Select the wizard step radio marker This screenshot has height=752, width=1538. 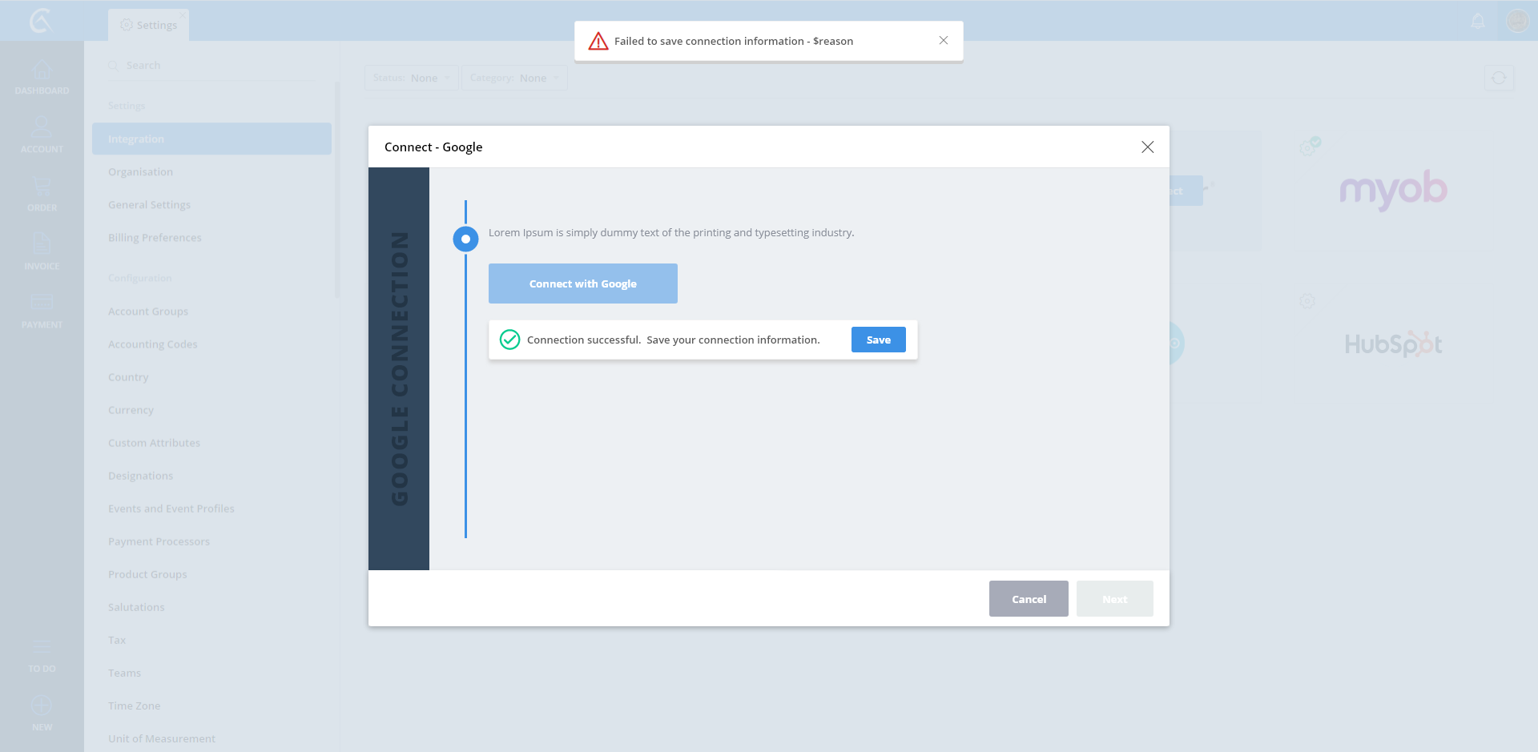tap(465, 239)
